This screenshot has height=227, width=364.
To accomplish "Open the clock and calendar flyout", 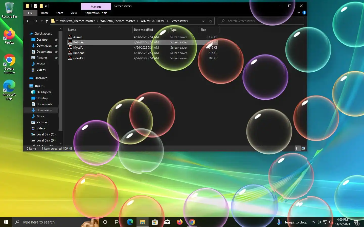I will [x=343, y=222].
